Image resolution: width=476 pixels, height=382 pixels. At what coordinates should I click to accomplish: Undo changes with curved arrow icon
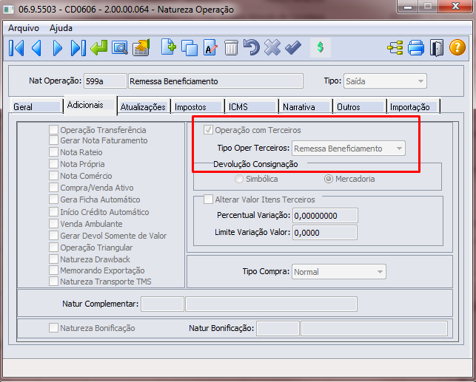coord(252,48)
